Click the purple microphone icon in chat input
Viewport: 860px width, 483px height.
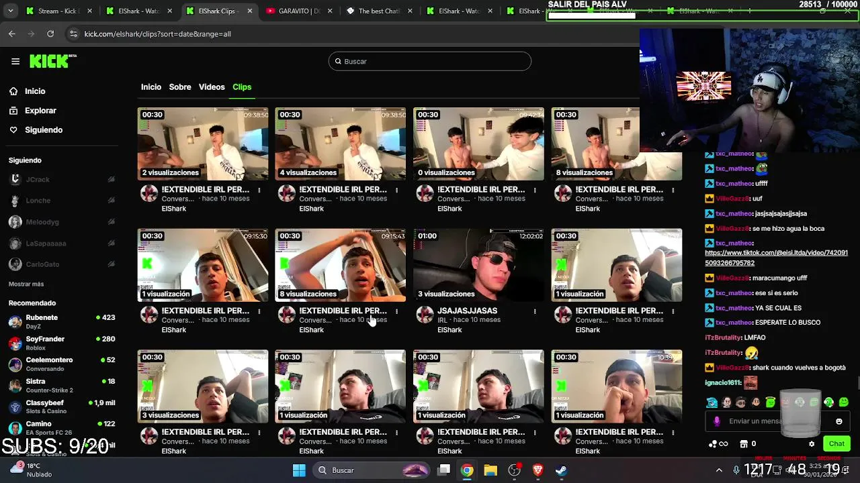click(717, 421)
